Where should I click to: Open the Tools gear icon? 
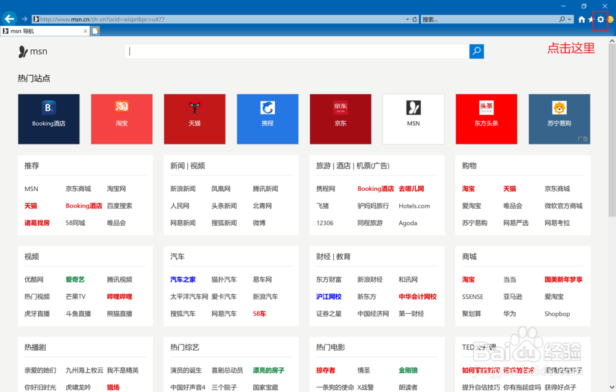[x=601, y=19]
